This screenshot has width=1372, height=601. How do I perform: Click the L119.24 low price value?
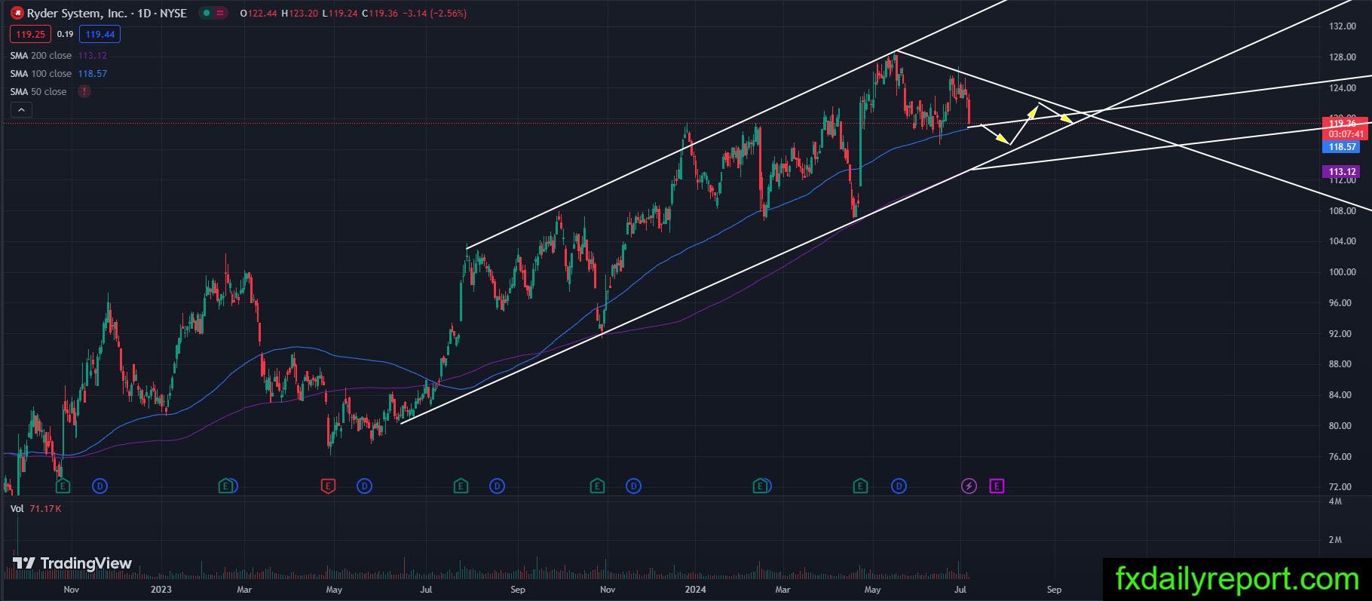pyautogui.click(x=341, y=14)
